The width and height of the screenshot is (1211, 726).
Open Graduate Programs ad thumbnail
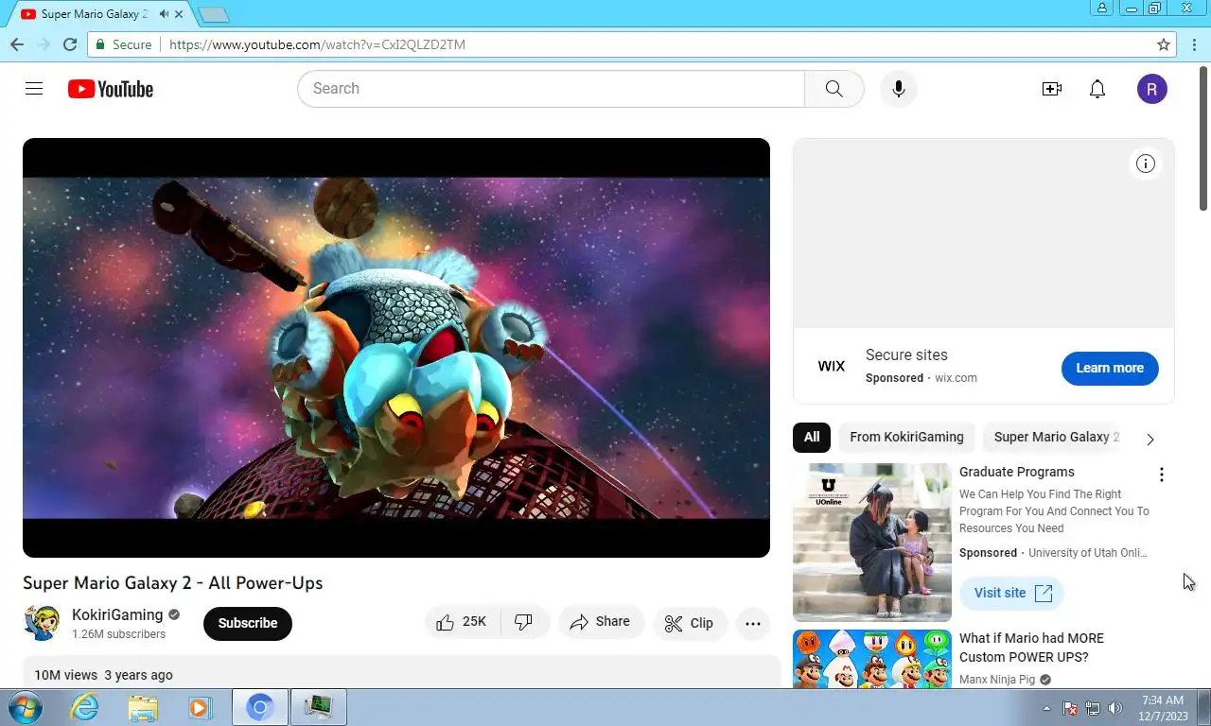coord(872,542)
